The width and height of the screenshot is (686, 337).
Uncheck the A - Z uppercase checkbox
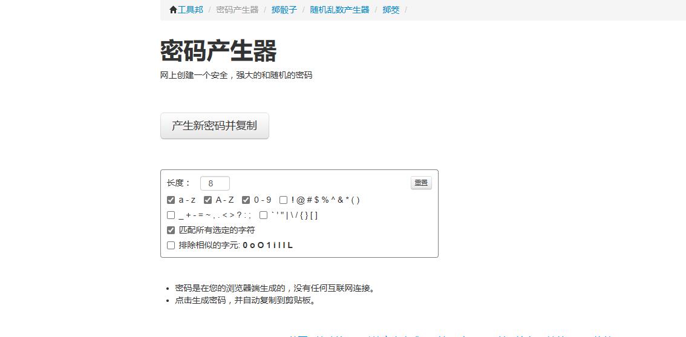click(x=208, y=200)
